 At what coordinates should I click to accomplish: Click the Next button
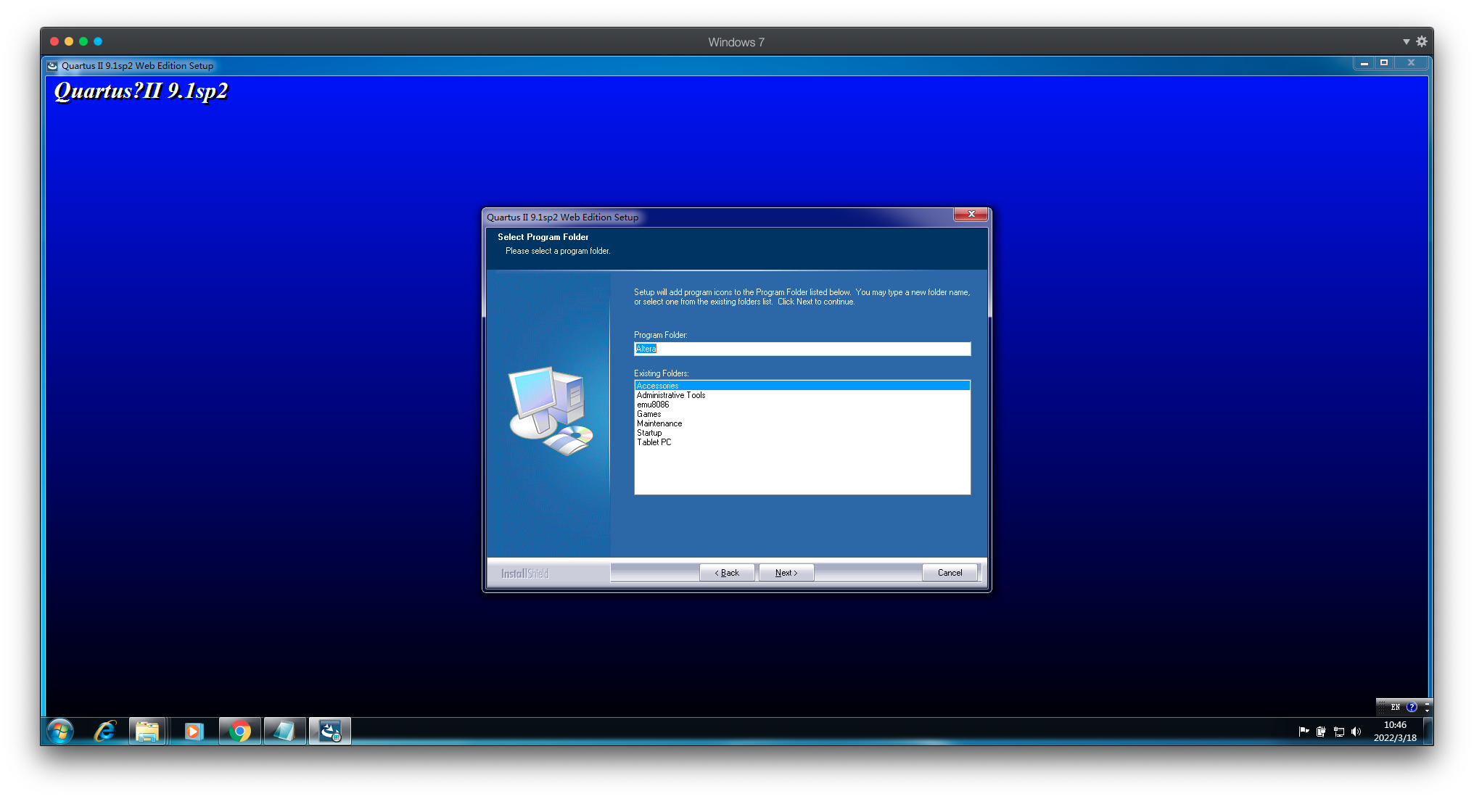[786, 573]
